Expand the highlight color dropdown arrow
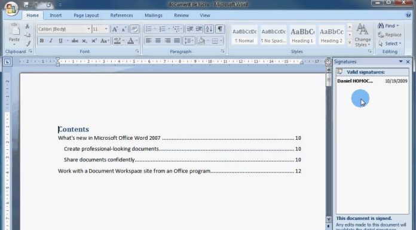 pos(123,41)
